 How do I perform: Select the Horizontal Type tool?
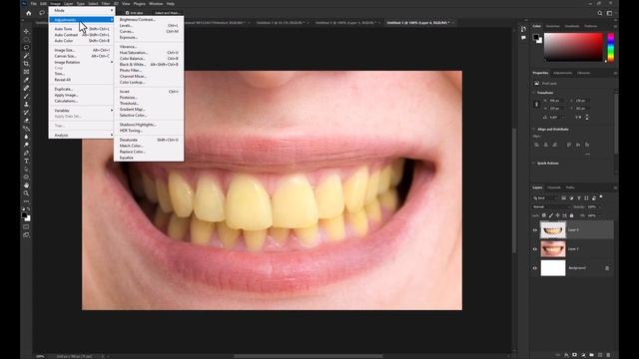(26, 162)
